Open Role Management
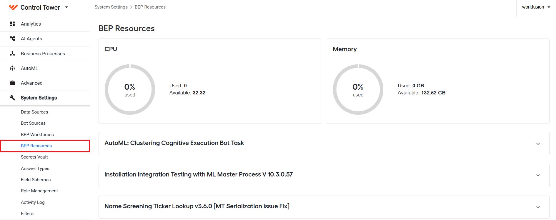The height and width of the screenshot is (220, 556). click(x=39, y=191)
